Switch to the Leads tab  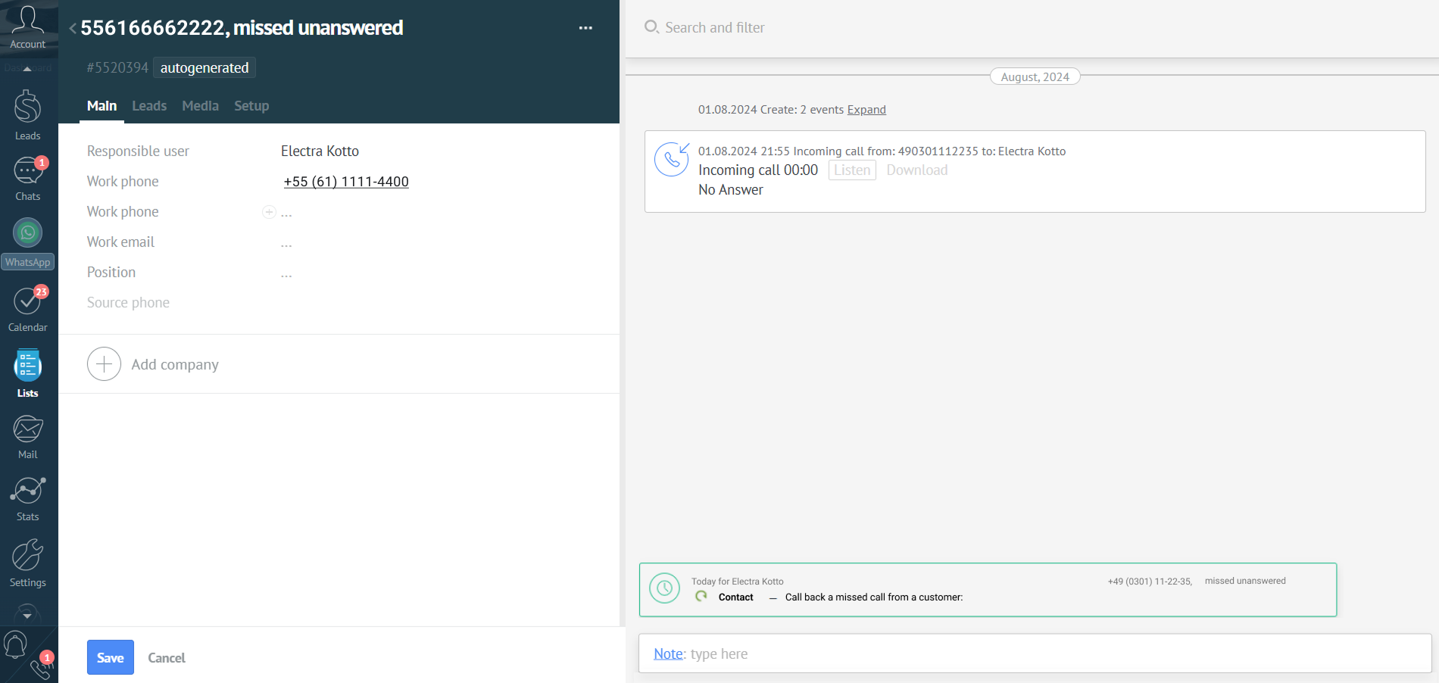(x=149, y=106)
